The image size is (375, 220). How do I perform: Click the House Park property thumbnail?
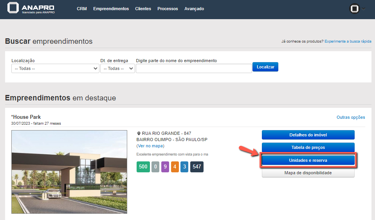pos(69,172)
